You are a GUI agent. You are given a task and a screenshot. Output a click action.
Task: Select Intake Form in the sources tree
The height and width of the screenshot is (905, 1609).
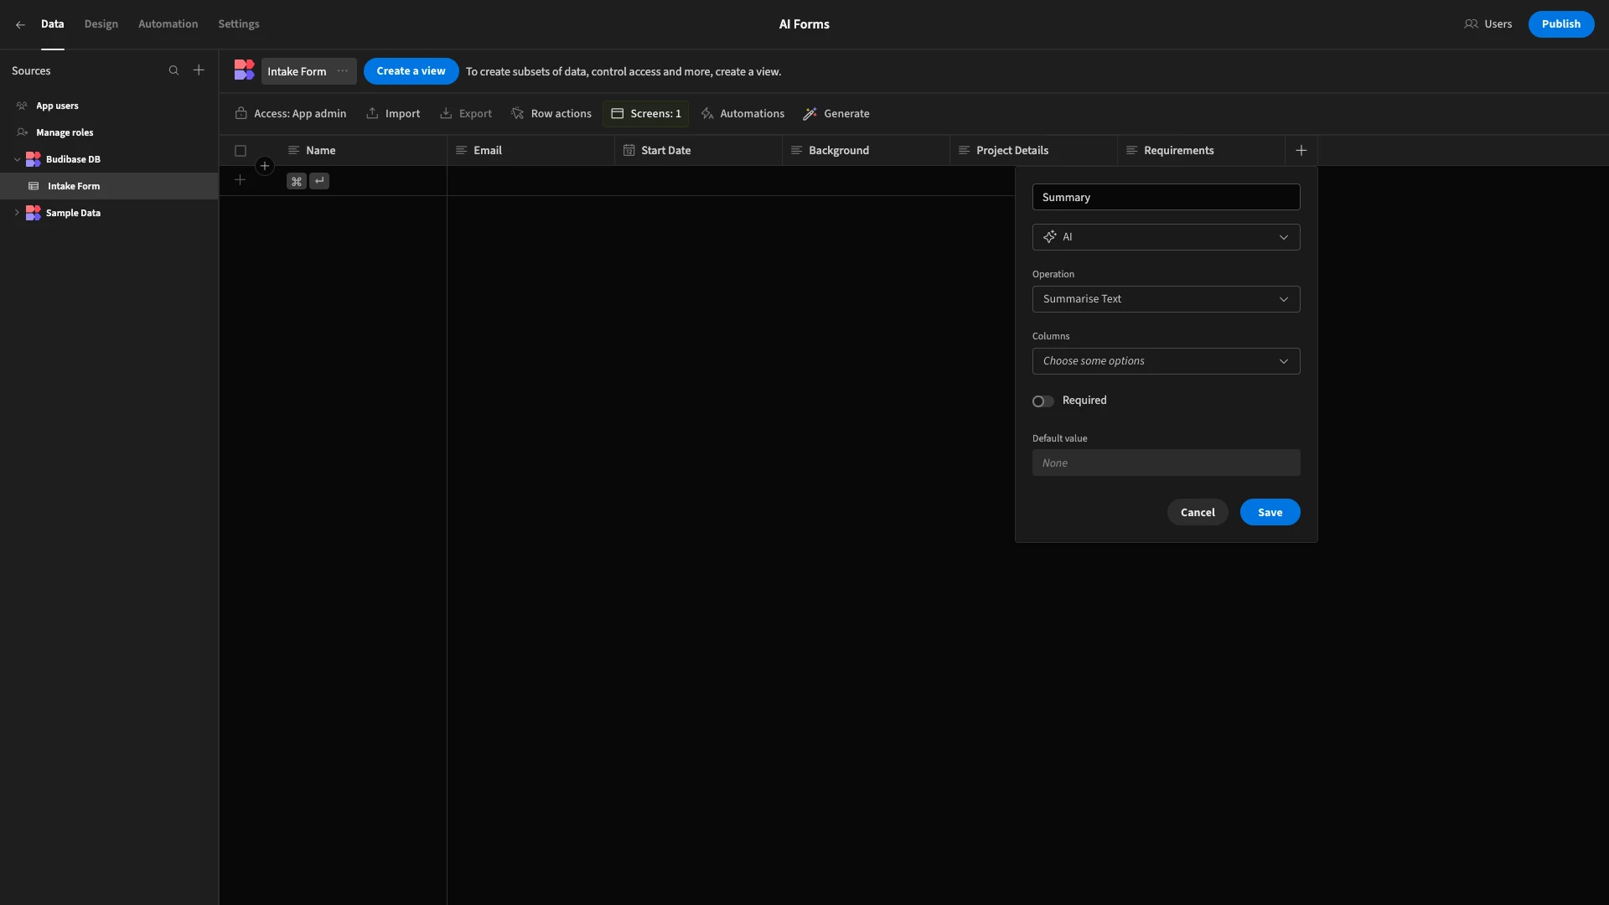(109, 186)
